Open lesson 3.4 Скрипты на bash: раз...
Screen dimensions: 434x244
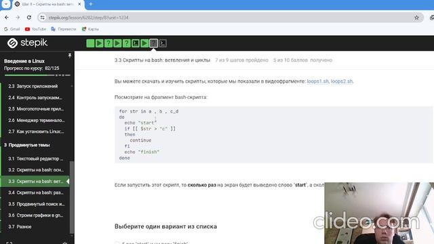point(35,192)
